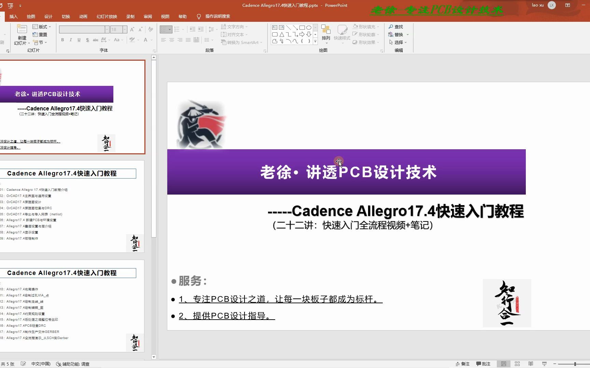Toggle underline formatting (U)
The height and width of the screenshot is (368, 590).
point(79,40)
